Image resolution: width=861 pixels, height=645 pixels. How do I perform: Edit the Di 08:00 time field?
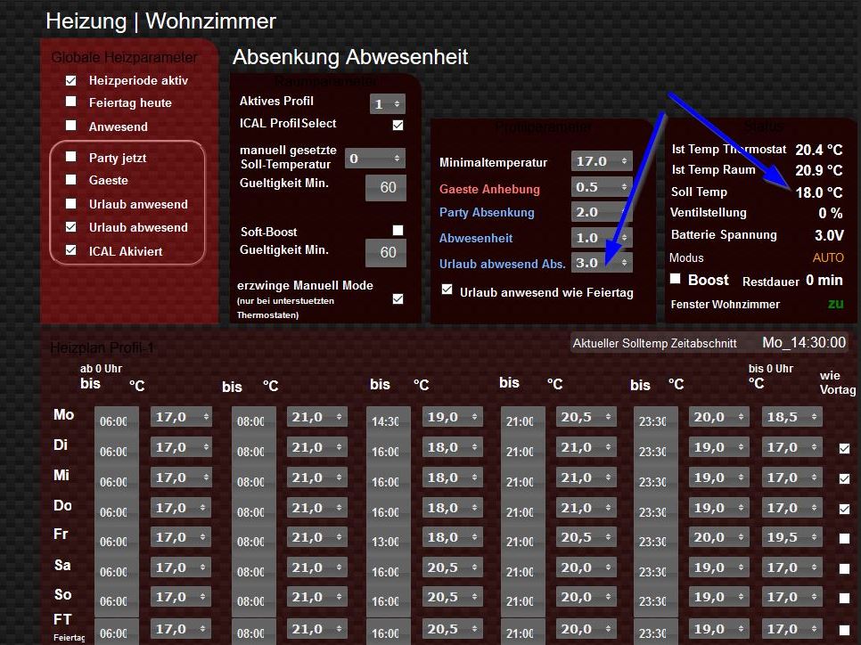pos(253,452)
